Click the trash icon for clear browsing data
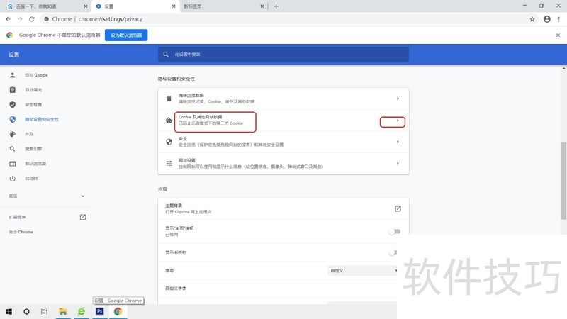567x319 pixels. pyautogui.click(x=169, y=99)
